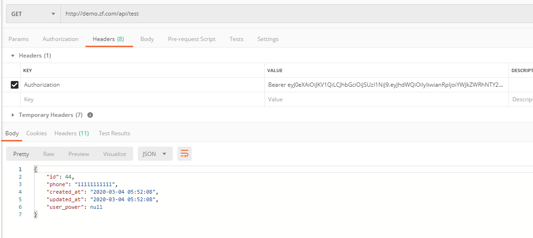
Task: Click the empty Value input field
Action: [387, 99]
